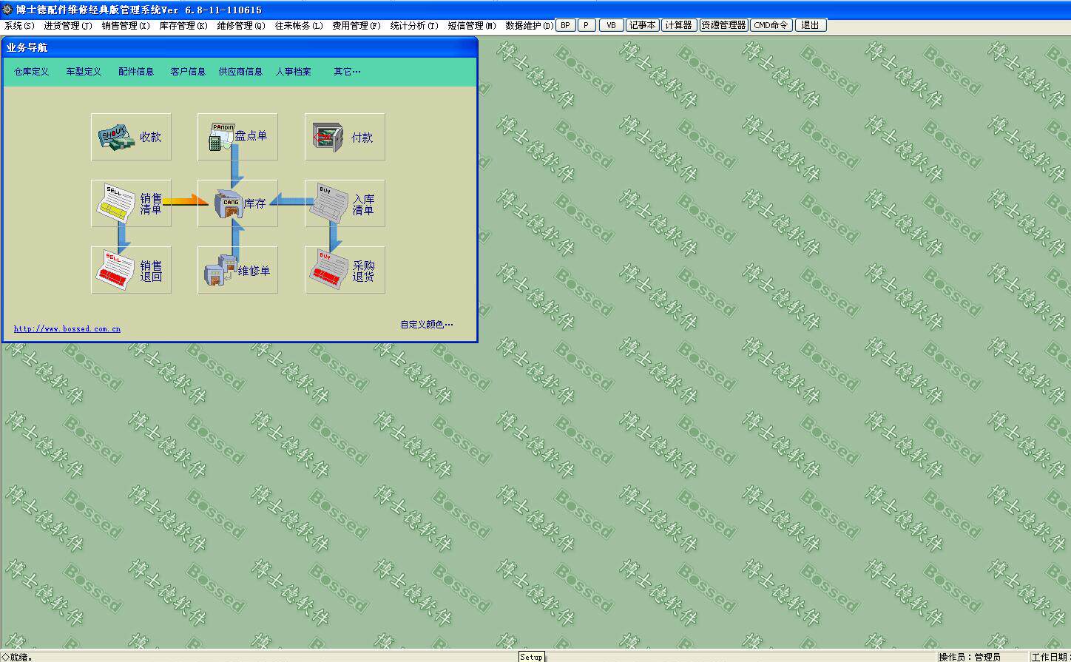The height and width of the screenshot is (662, 1071).
Task: Open 其它… more options link
Action: tap(347, 72)
